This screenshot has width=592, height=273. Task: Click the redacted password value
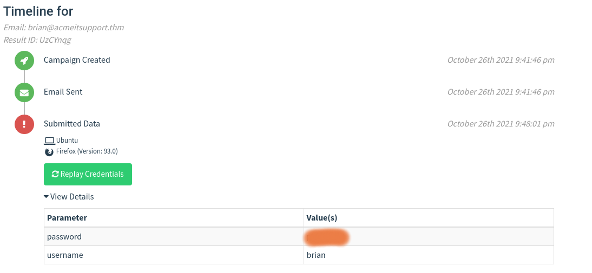pos(326,237)
